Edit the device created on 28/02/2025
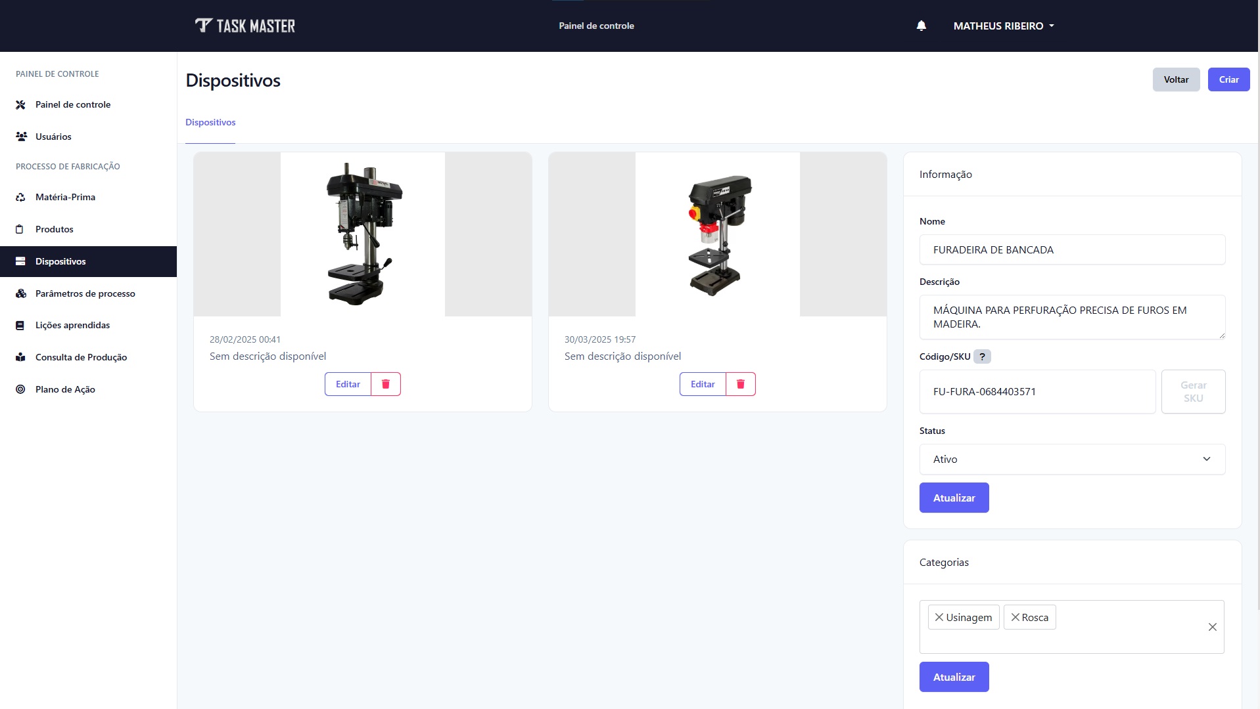 (x=348, y=384)
